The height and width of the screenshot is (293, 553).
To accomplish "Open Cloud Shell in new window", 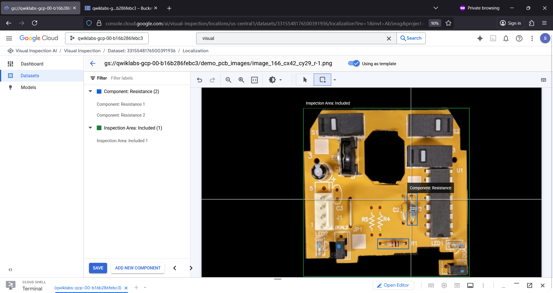I will click(530, 285).
